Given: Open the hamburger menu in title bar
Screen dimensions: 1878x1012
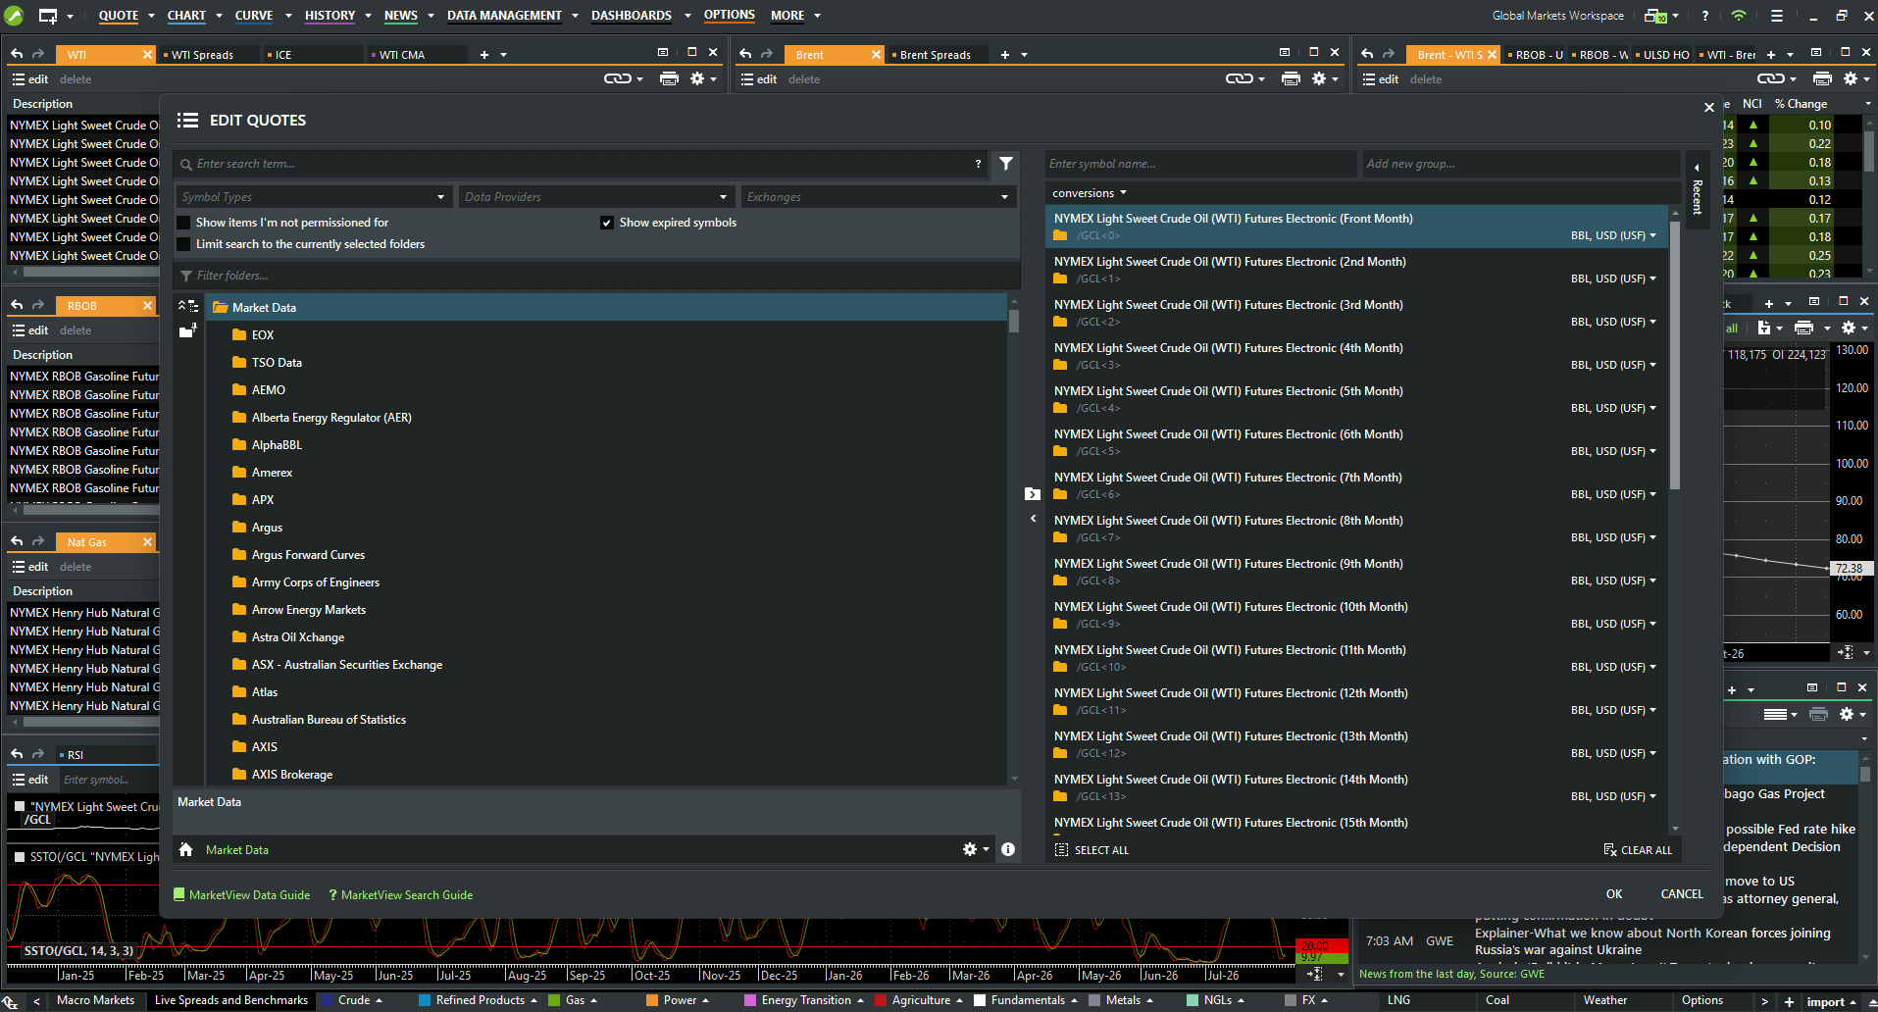Looking at the screenshot, I should (1776, 16).
